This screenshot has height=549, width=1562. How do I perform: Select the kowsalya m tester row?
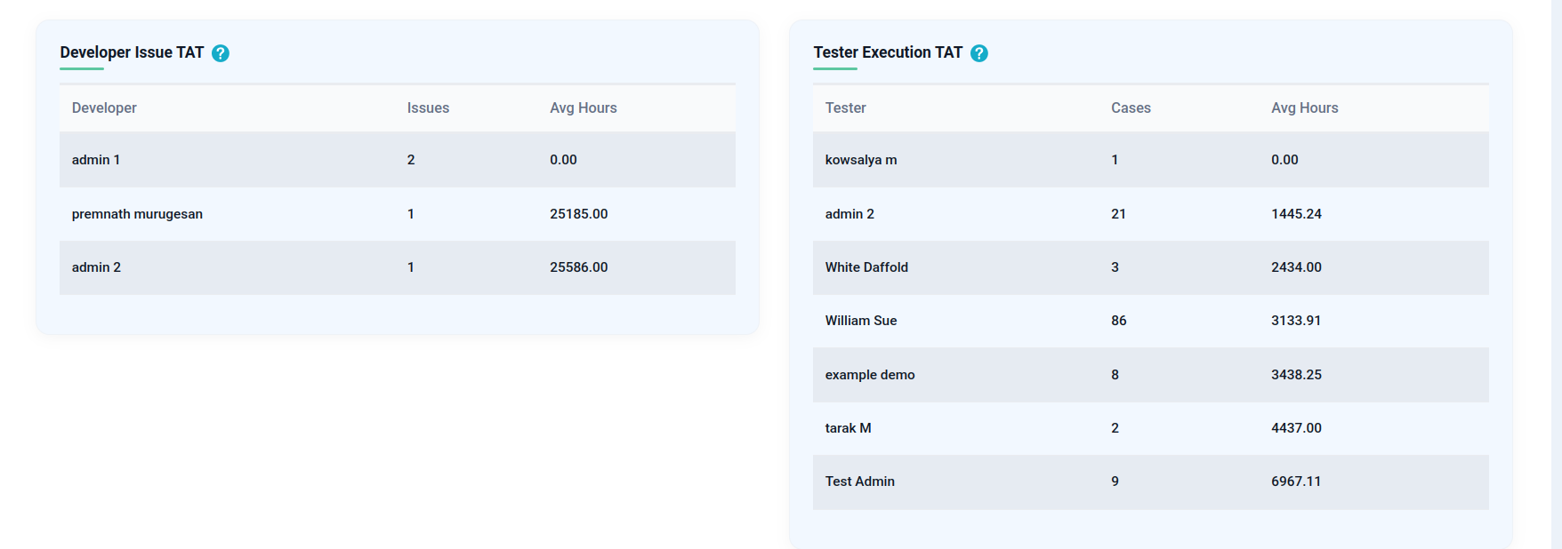click(1151, 160)
